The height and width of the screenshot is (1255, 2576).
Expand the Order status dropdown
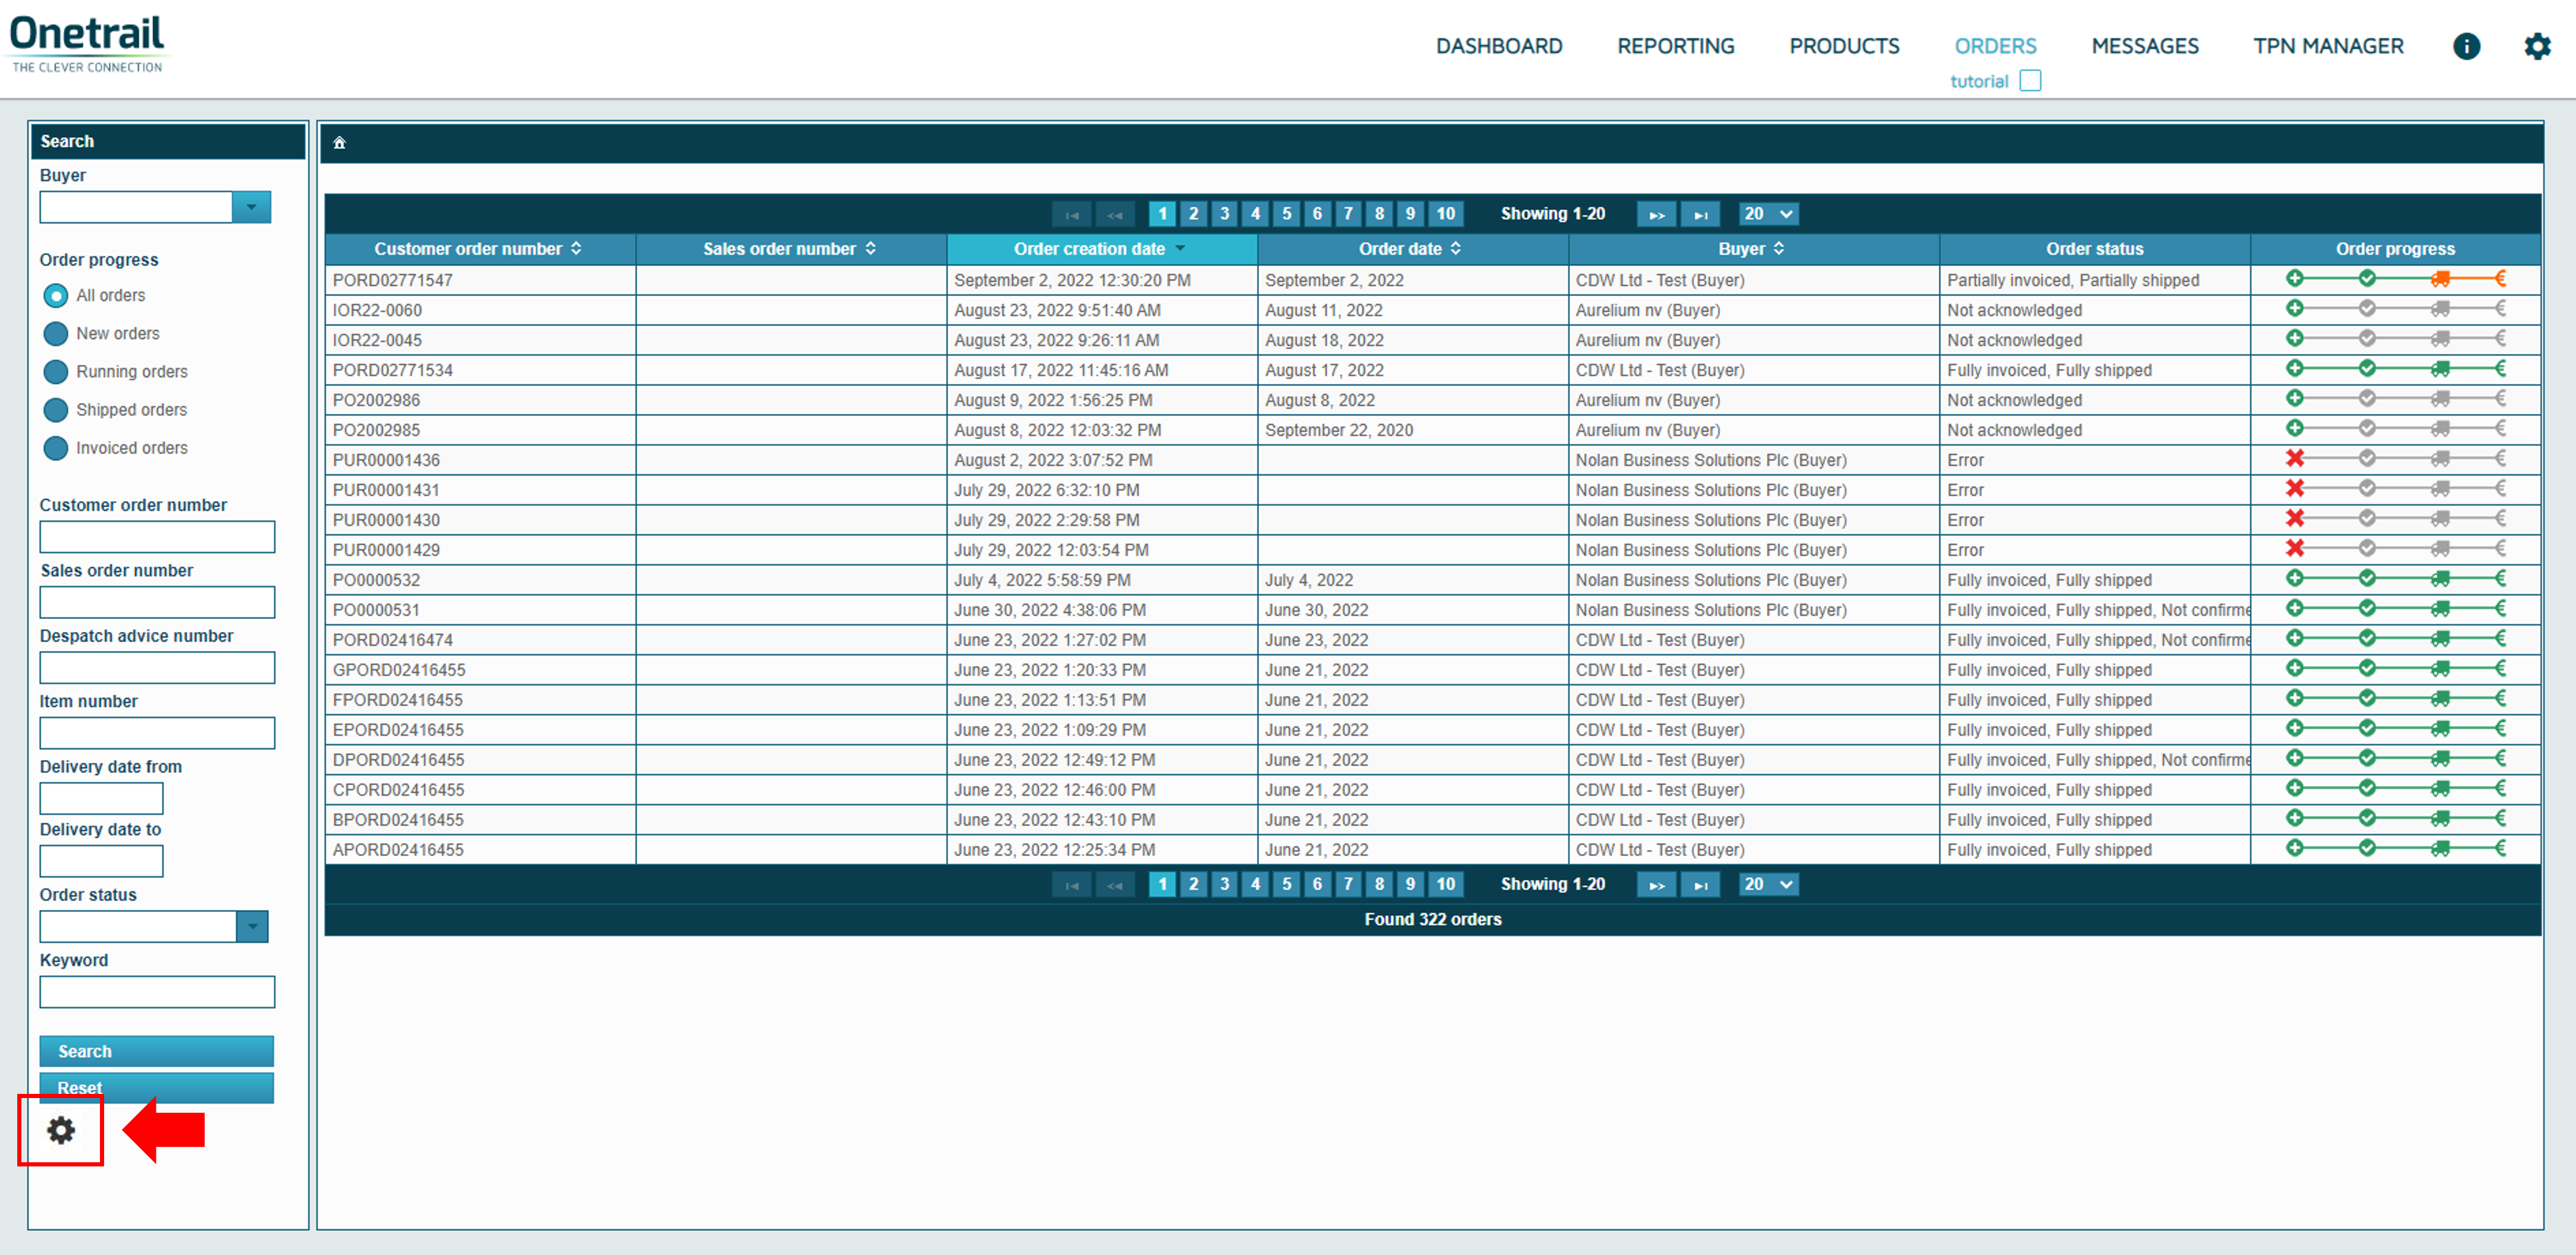(x=252, y=926)
